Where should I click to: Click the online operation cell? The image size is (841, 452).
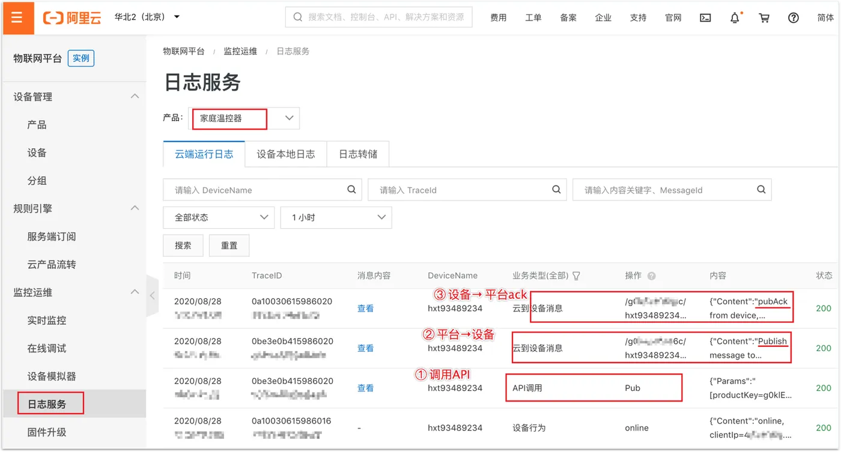(x=637, y=428)
